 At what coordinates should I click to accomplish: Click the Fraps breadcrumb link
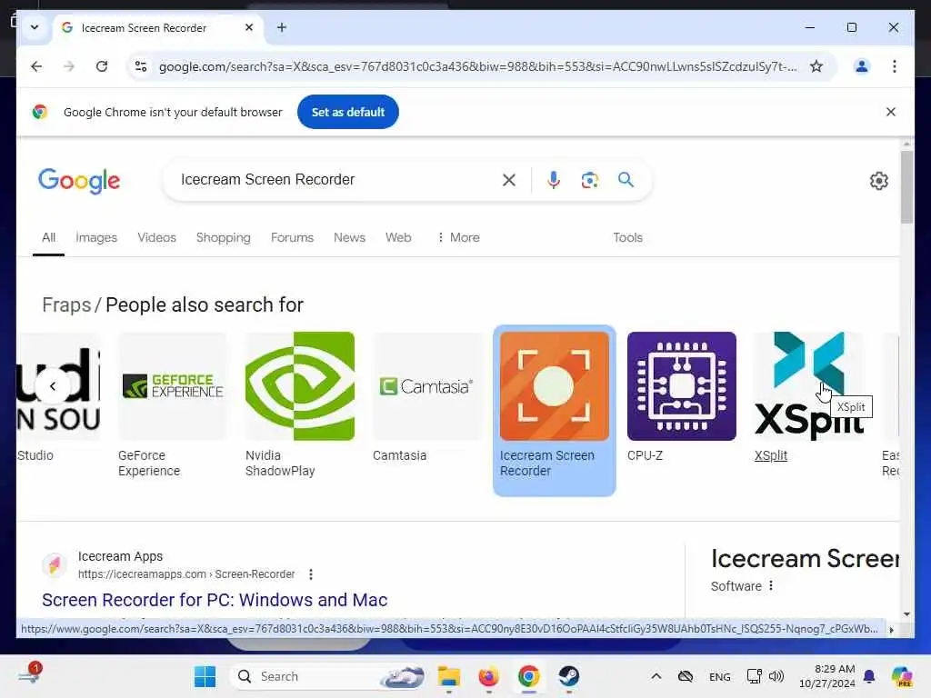coord(66,305)
